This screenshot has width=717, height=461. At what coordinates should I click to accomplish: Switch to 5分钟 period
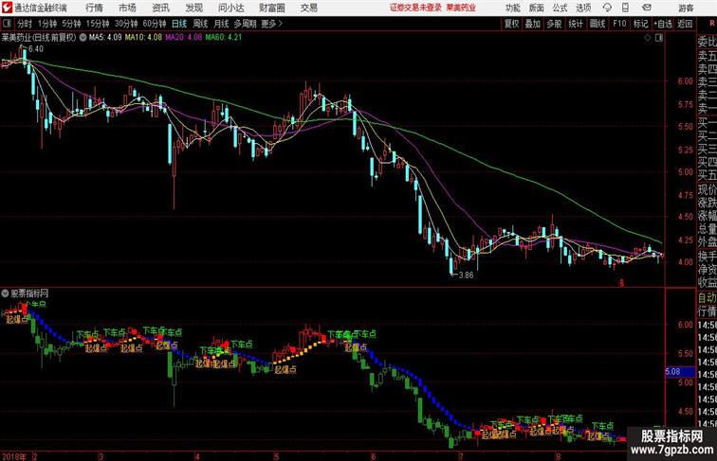tap(71, 24)
